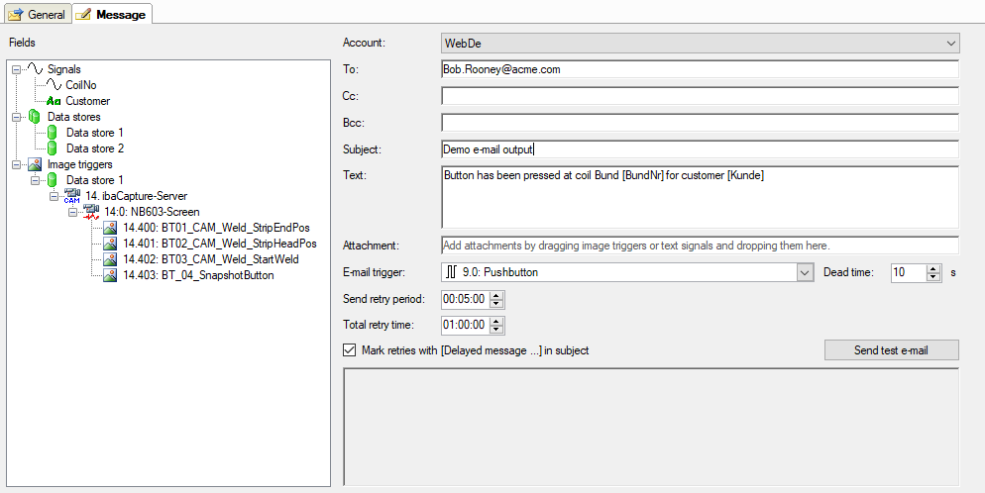Increase the Dead time spinner value
985x493 pixels.
click(932, 267)
